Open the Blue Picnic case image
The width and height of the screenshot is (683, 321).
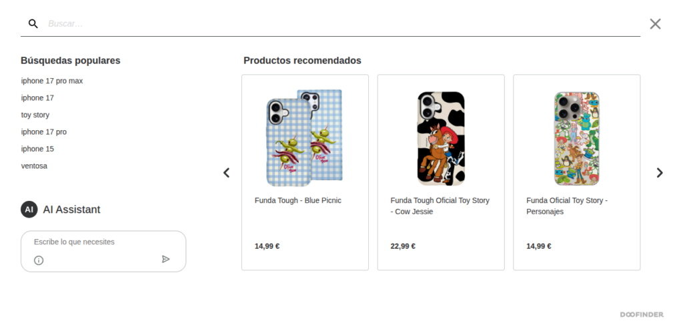tap(305, 137)
